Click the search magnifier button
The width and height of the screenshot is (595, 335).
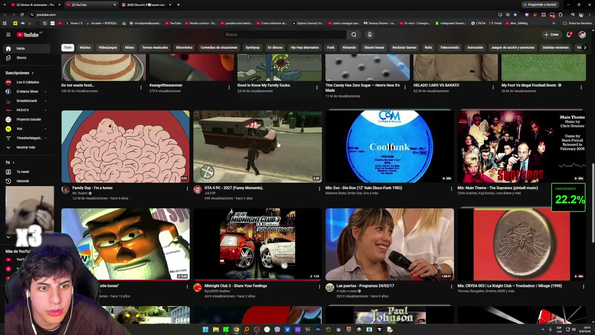point(354,34)
